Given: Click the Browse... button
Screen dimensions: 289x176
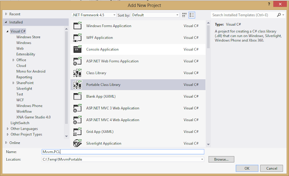Looking at the screenshot, I should [221, 159].
